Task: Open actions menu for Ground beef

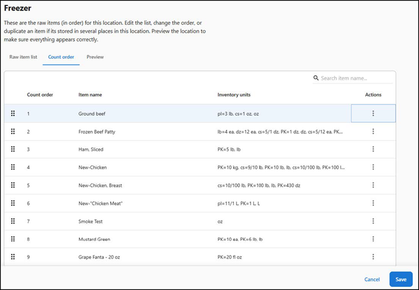Action: pos(373,113)
